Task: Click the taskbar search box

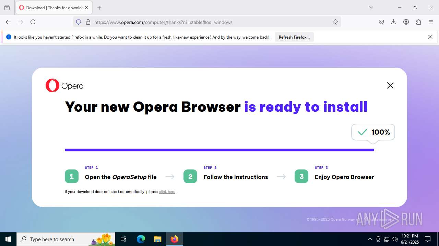Action: coord(66,239)
